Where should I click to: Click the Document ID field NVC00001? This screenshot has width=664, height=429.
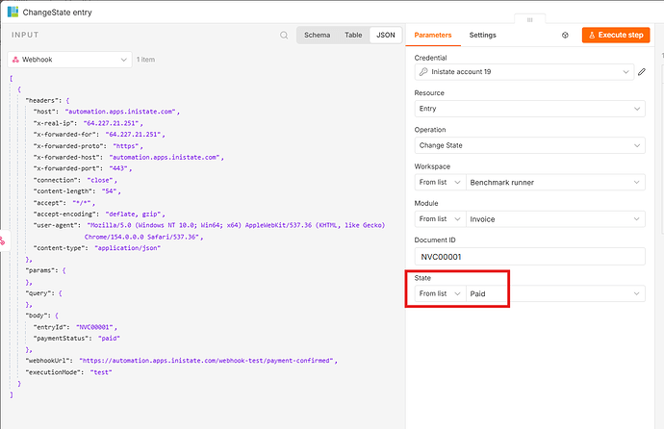tap(529, 257)
